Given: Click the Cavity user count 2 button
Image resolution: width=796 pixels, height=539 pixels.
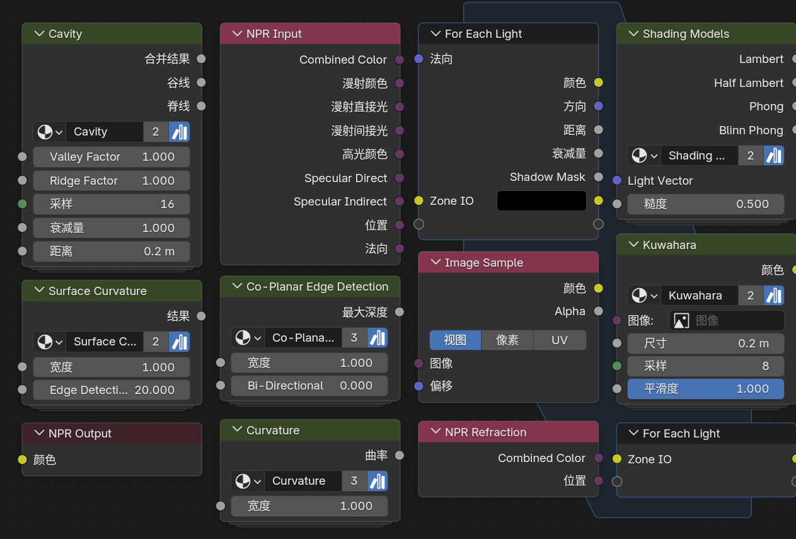Looking at the screenshot, I should pyautogui.click(x=156, y=132).
